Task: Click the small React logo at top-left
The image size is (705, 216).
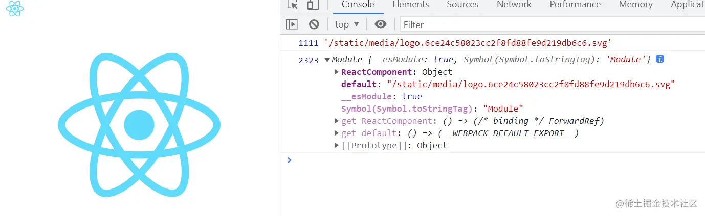Action: (15, 8)
